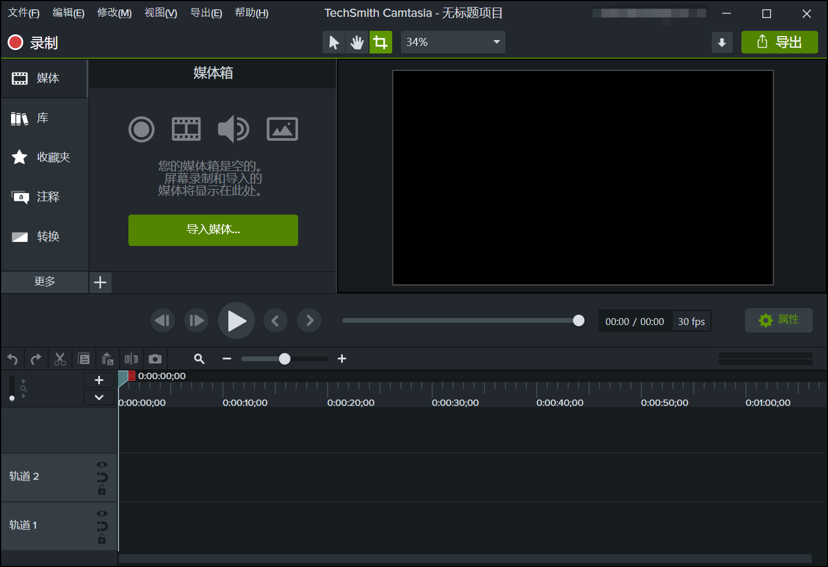This screenshot has height=567, width=828.
Task: Switch to the 库 library tab
Action: (x=44, y=118)
